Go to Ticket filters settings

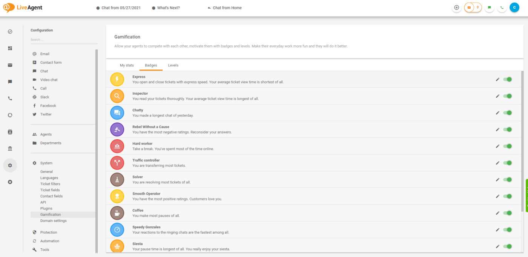pyautogui.click(x=50, y=184)
